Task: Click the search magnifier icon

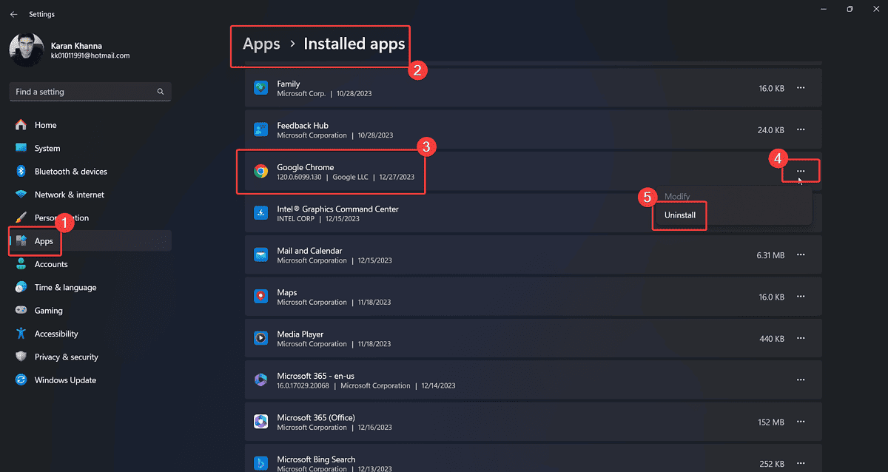Action: click(x=161, y=92)
